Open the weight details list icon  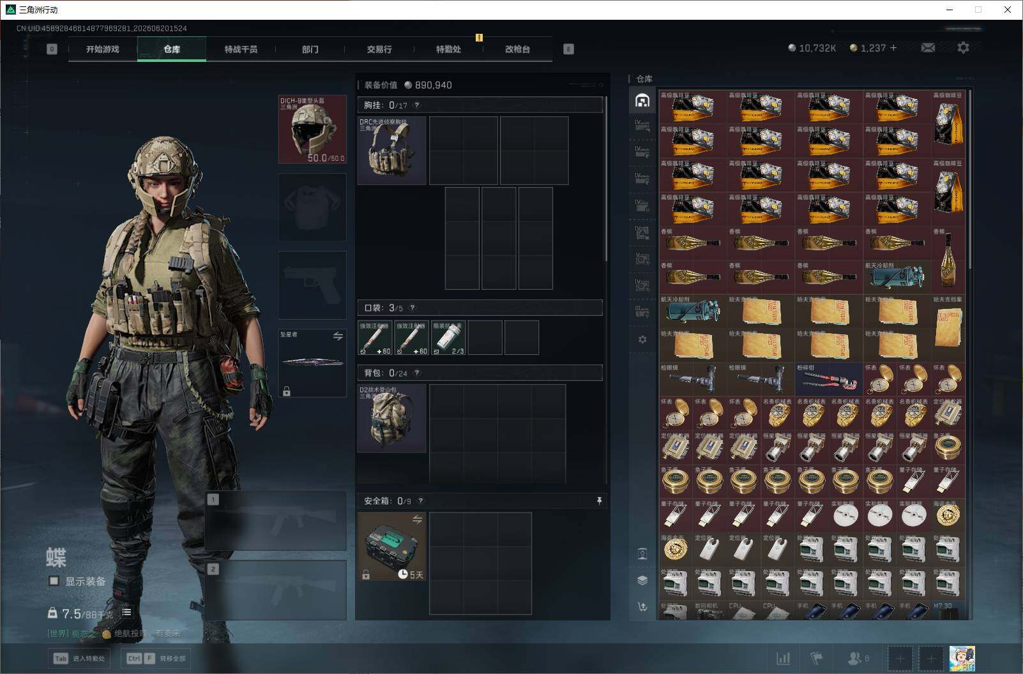(x=126, y=613)
